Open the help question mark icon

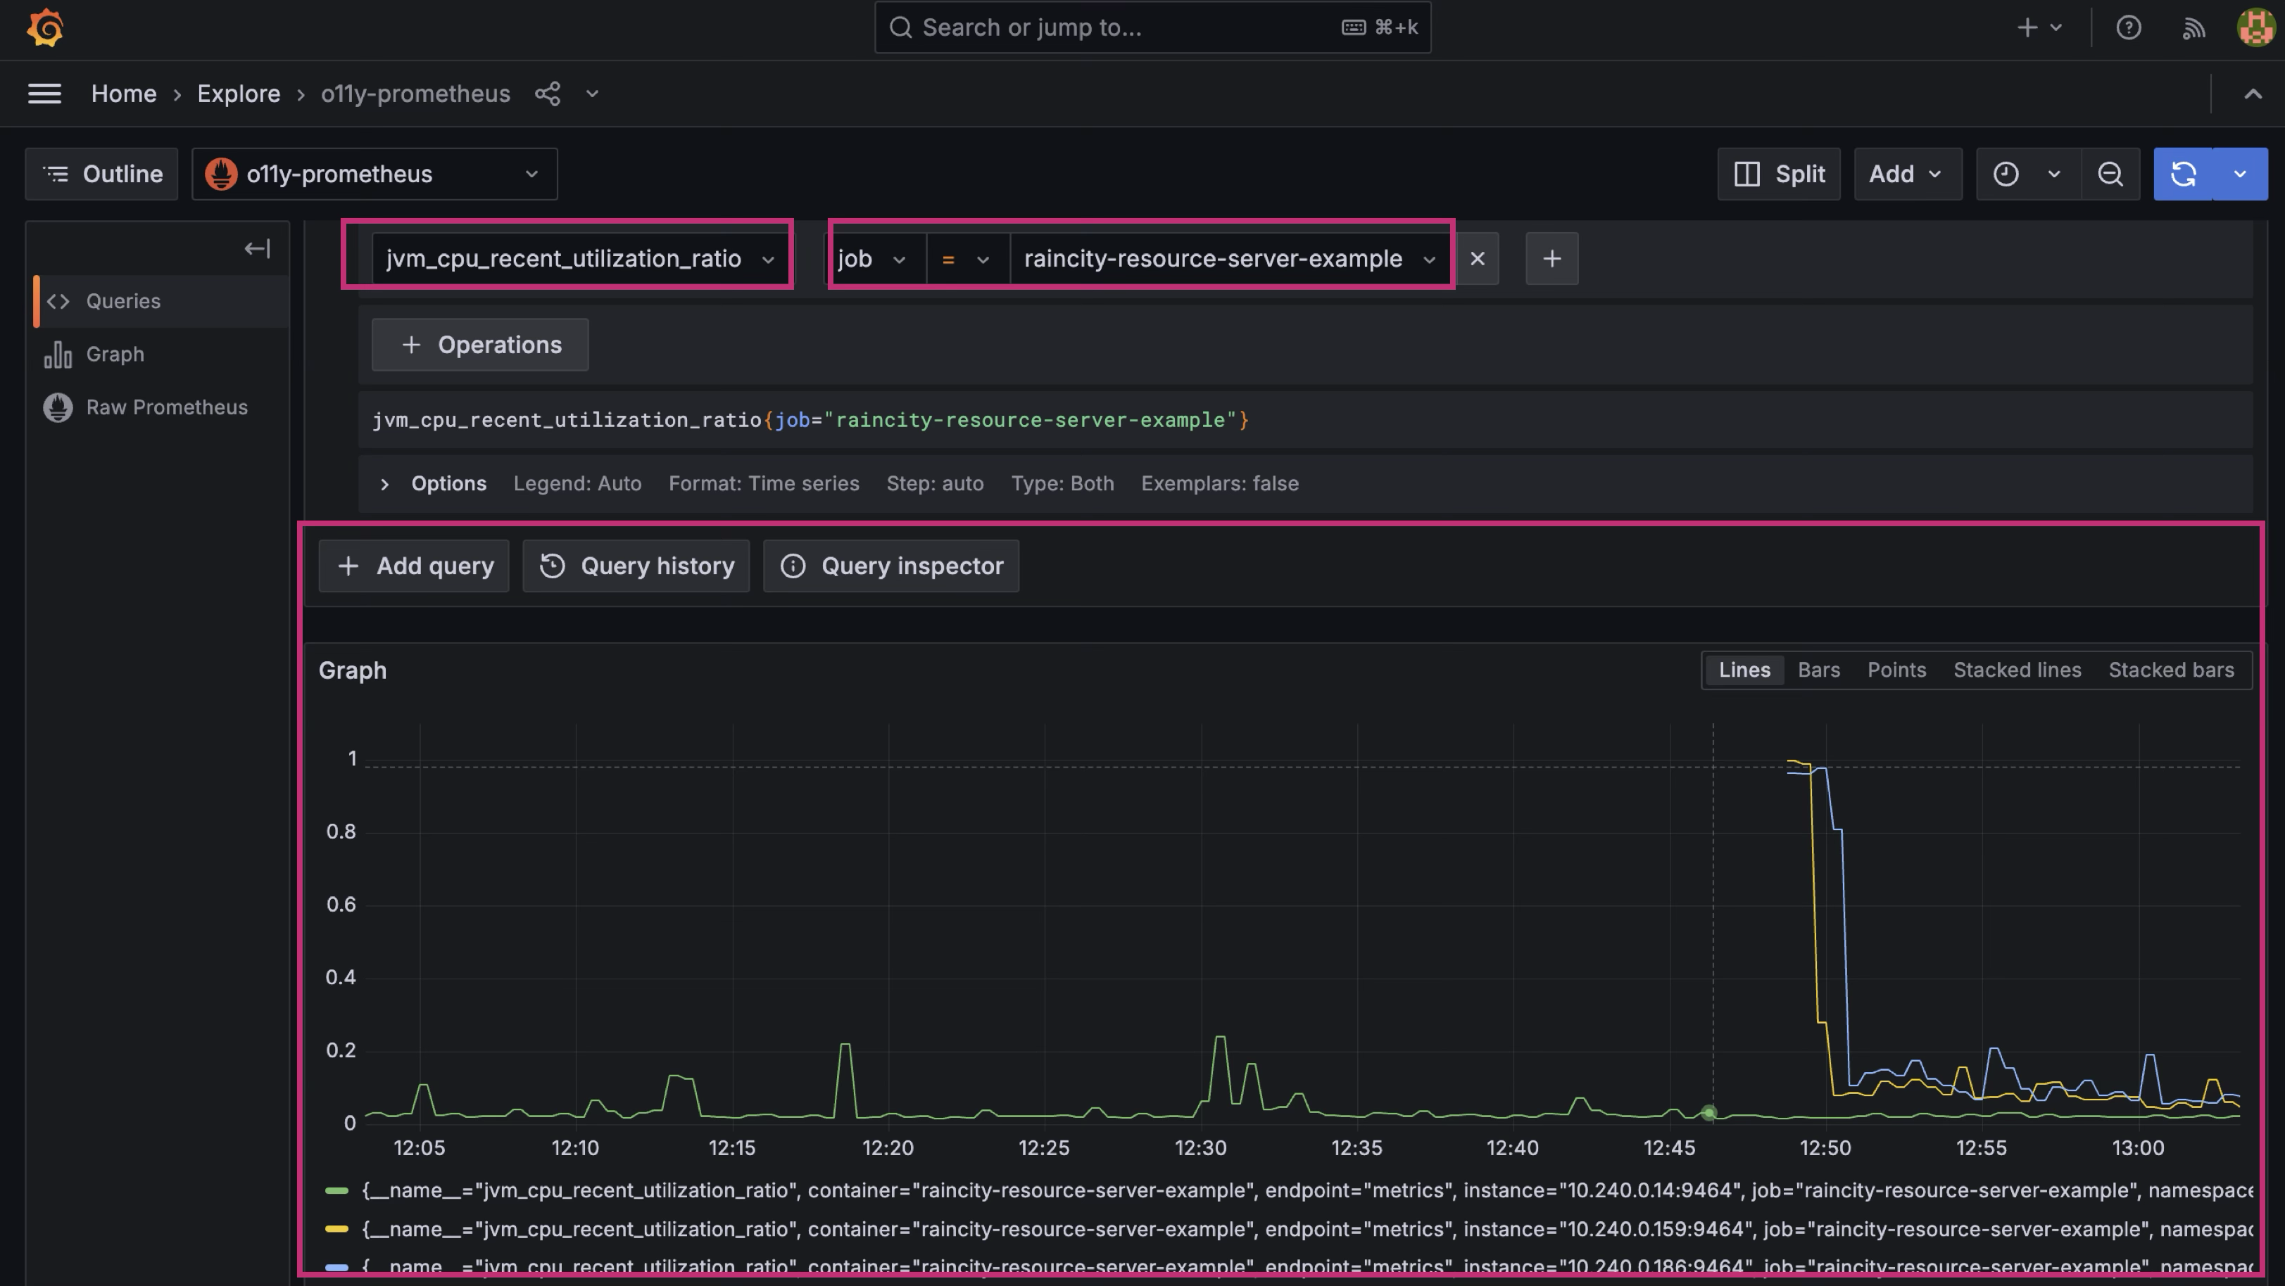pos(2128,28)
